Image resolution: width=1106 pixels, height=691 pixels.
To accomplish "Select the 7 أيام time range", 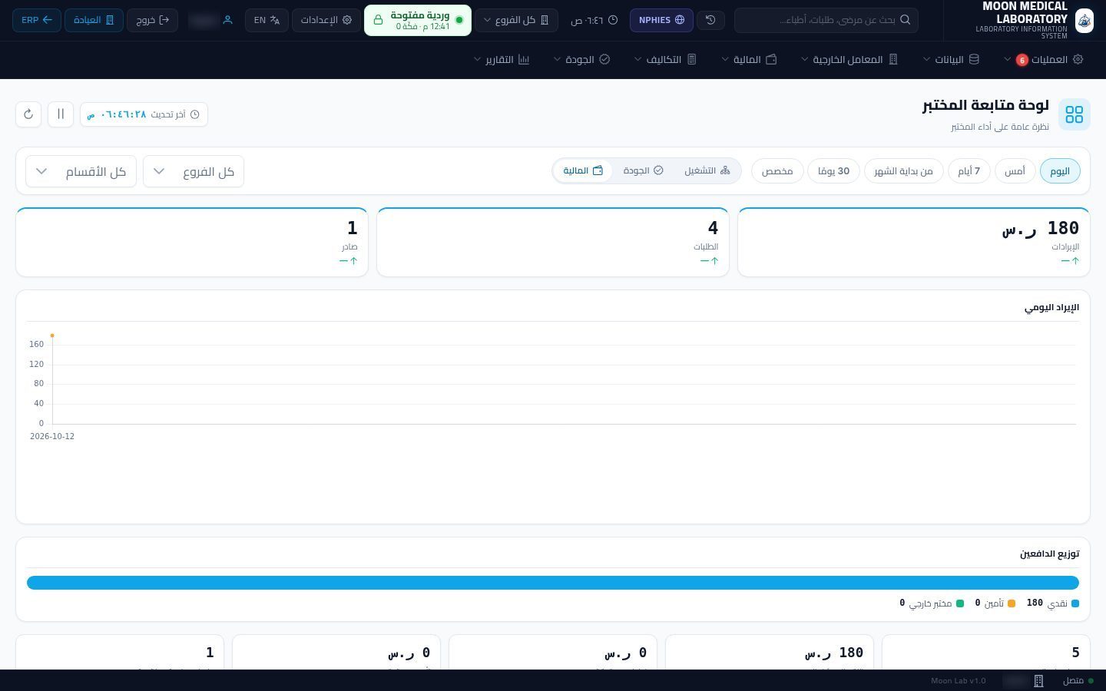I will [x=969, y=170].
